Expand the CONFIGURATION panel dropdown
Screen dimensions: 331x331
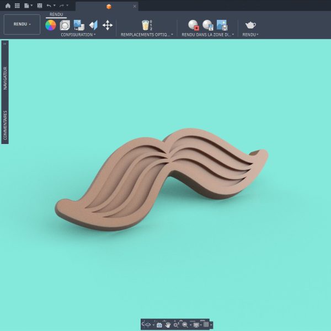(78, 35)
